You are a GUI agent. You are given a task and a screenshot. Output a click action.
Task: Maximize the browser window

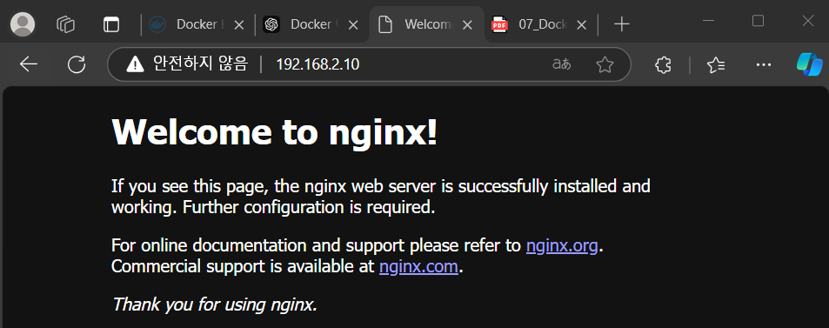pos(759,21)
